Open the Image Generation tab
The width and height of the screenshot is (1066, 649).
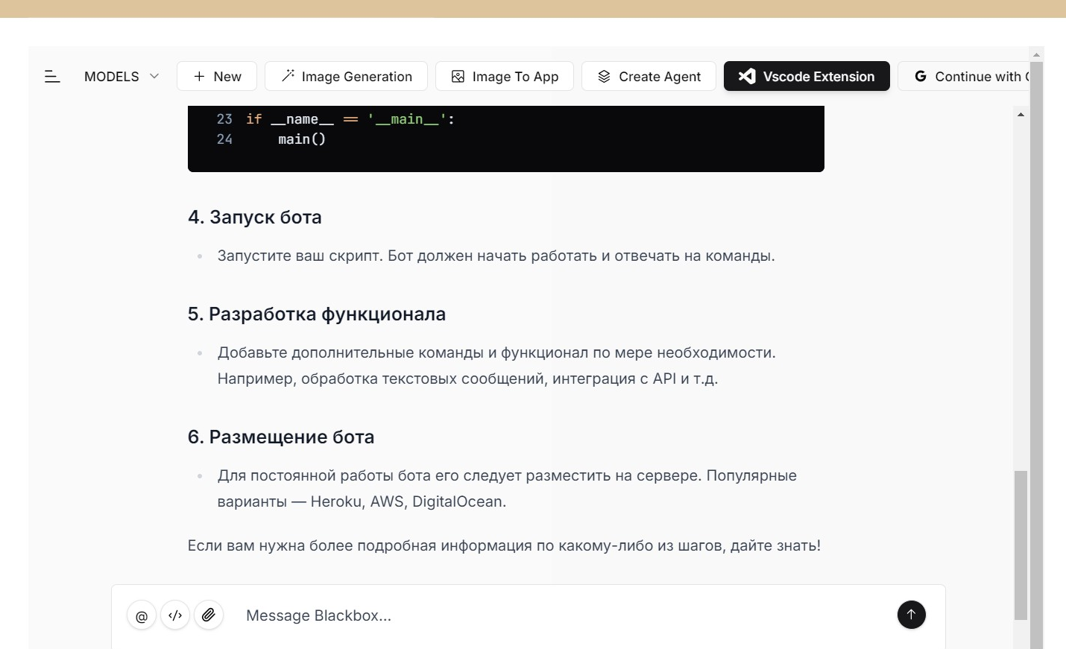point(346,76)
